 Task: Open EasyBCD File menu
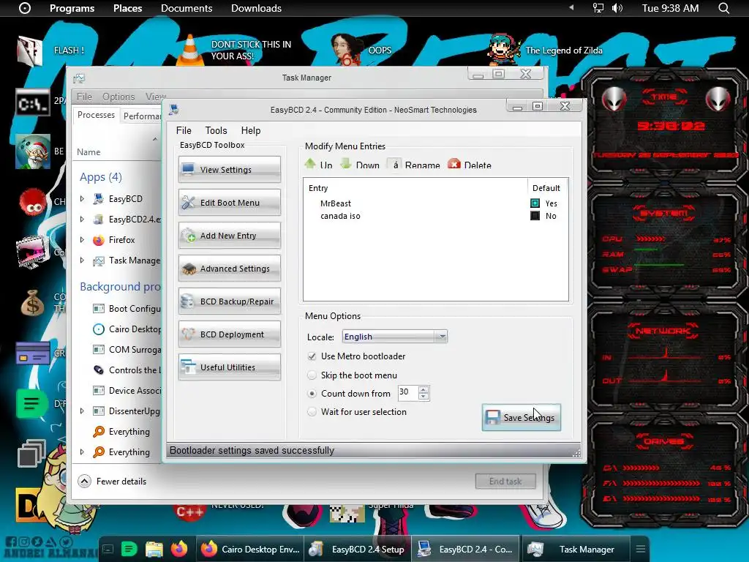184,130
